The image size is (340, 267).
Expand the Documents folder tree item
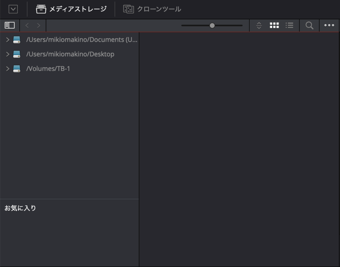pyautogui.click(x=8, y=40)
